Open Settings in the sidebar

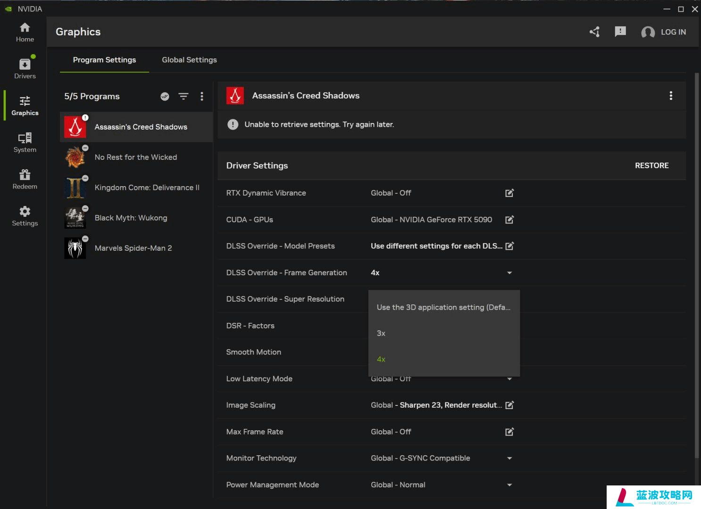[25, 216]
